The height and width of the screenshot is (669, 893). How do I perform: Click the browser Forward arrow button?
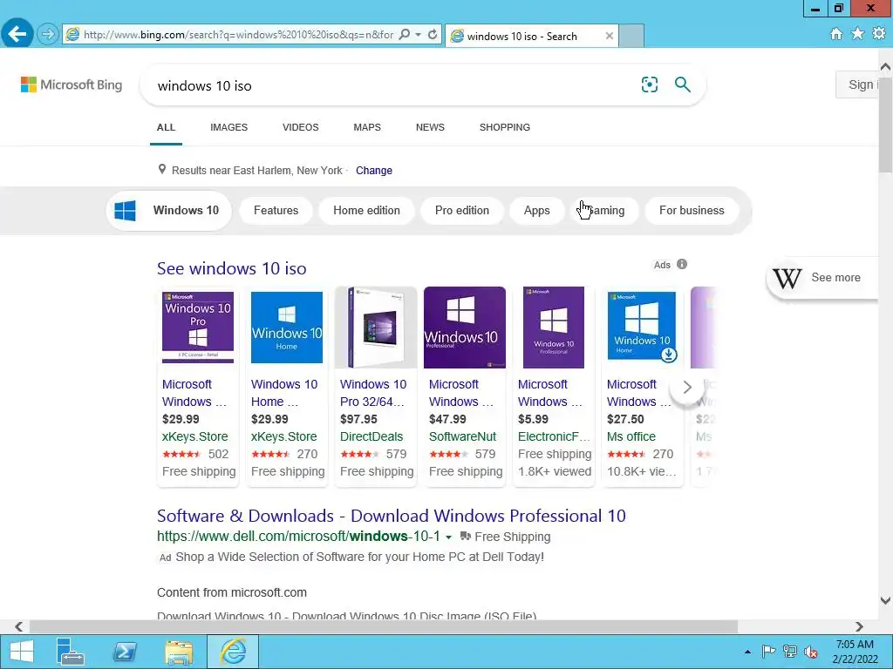pyautogui.click(x=48, y=35)
